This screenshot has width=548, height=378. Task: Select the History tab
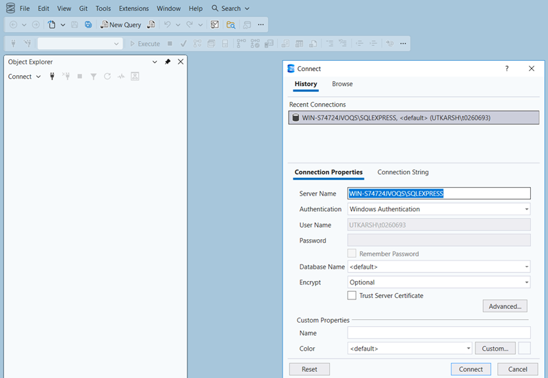pos(306,84)
